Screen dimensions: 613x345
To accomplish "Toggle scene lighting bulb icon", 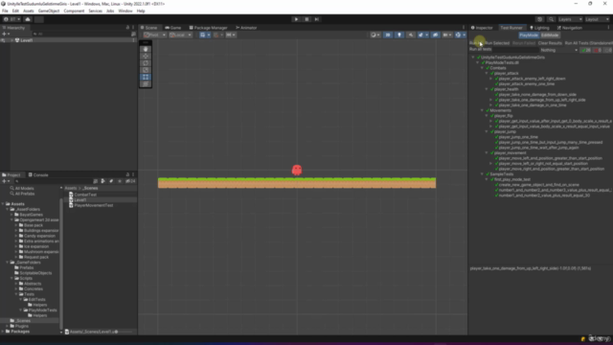I will pos(399,34).
